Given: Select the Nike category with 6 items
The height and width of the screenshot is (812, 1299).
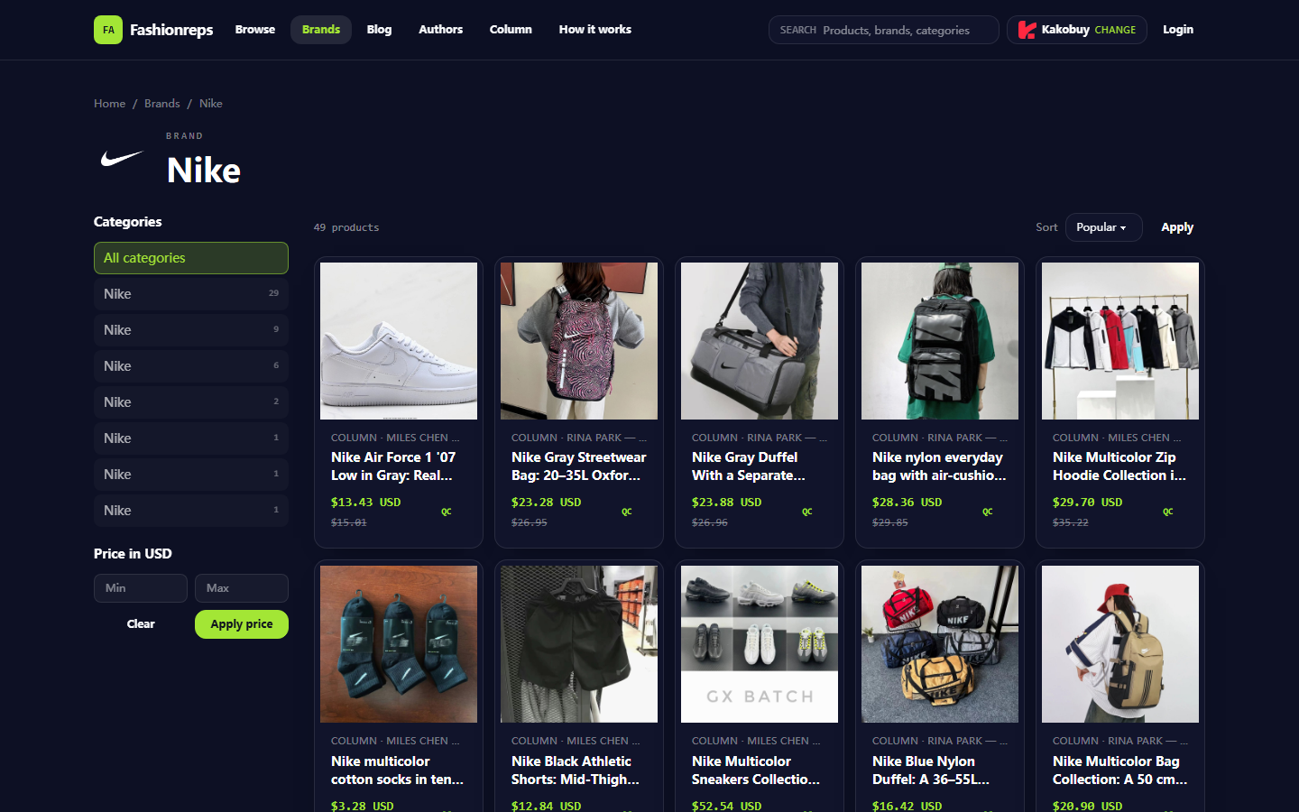Looking at the screenshot, I should (x=191, y=366).
